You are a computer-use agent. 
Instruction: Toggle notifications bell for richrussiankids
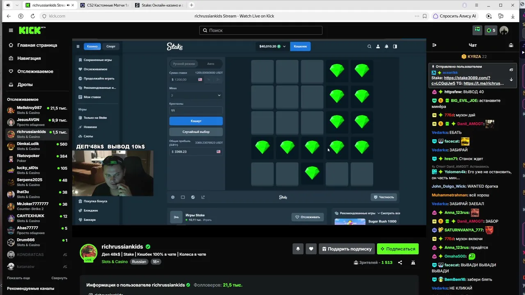[x=298, y=249]
